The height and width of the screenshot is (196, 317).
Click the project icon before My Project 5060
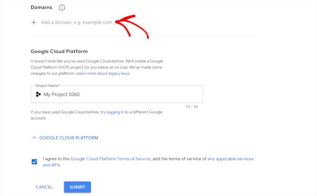38,94
